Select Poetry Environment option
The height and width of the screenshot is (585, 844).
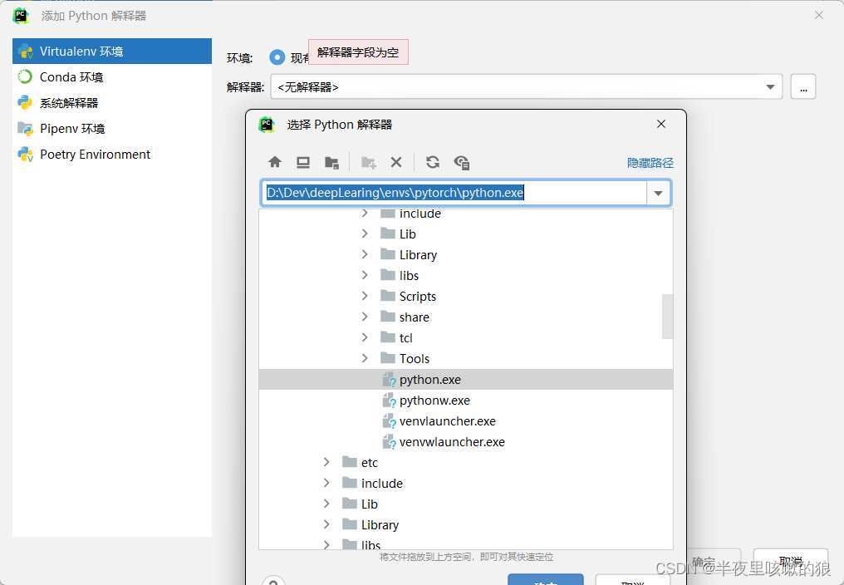tap(112, 155)
